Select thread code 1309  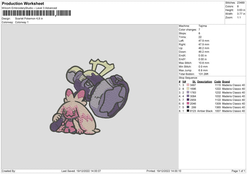click(x=218, y=104)
